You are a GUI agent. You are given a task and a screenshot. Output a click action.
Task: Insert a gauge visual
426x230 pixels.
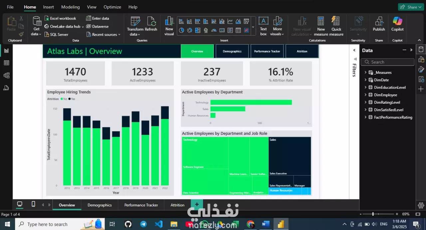click(214, 30)
